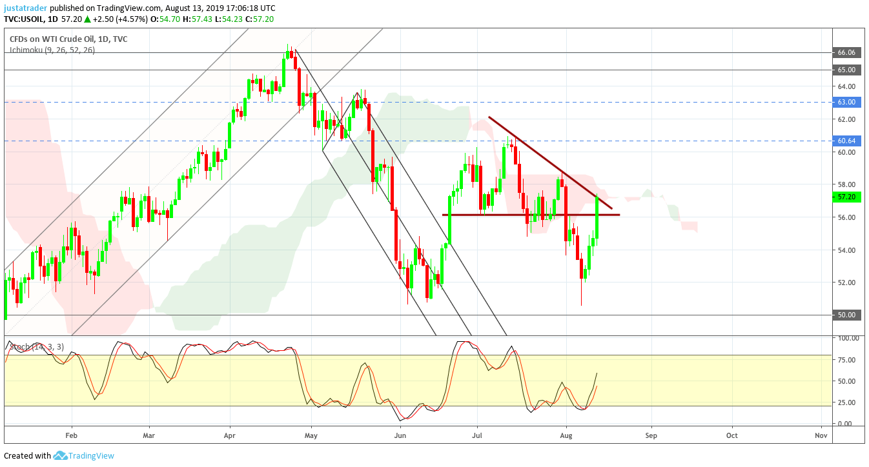Click the 60.00 price axis value
The height and width of the screenshot is (467, 869).
click(846, 152)
